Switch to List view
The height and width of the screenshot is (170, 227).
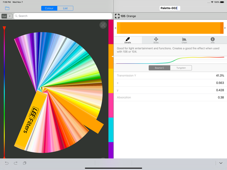(x=65, y=8)
